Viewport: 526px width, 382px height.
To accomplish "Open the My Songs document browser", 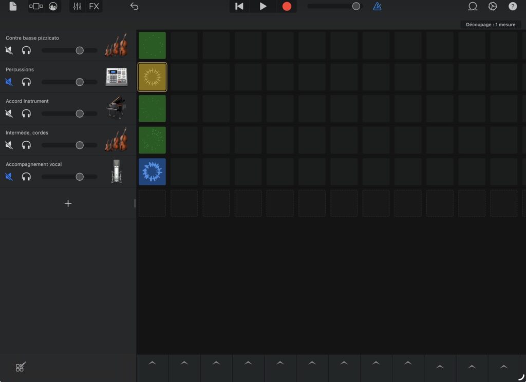I will (x=13, y=7).
